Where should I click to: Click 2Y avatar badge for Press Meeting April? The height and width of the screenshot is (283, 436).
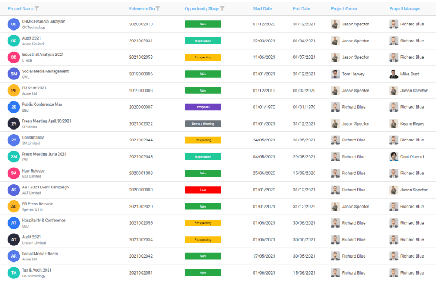14,124
